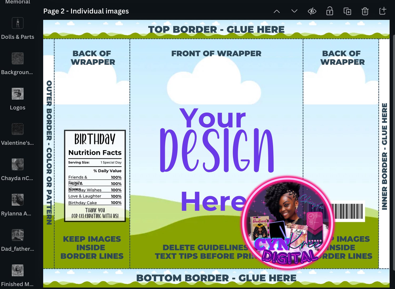Move page down with the down chevron
The width and height of the screenshot is (395, 289).
point(294,11)
